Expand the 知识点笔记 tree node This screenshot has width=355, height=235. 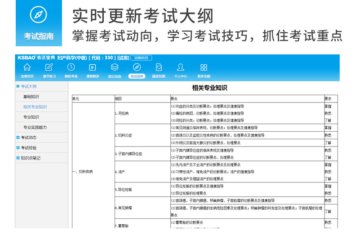click(18, 158)
